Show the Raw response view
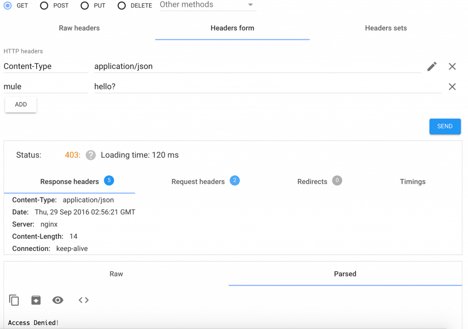Screen dimensions: 468x329 116,274
